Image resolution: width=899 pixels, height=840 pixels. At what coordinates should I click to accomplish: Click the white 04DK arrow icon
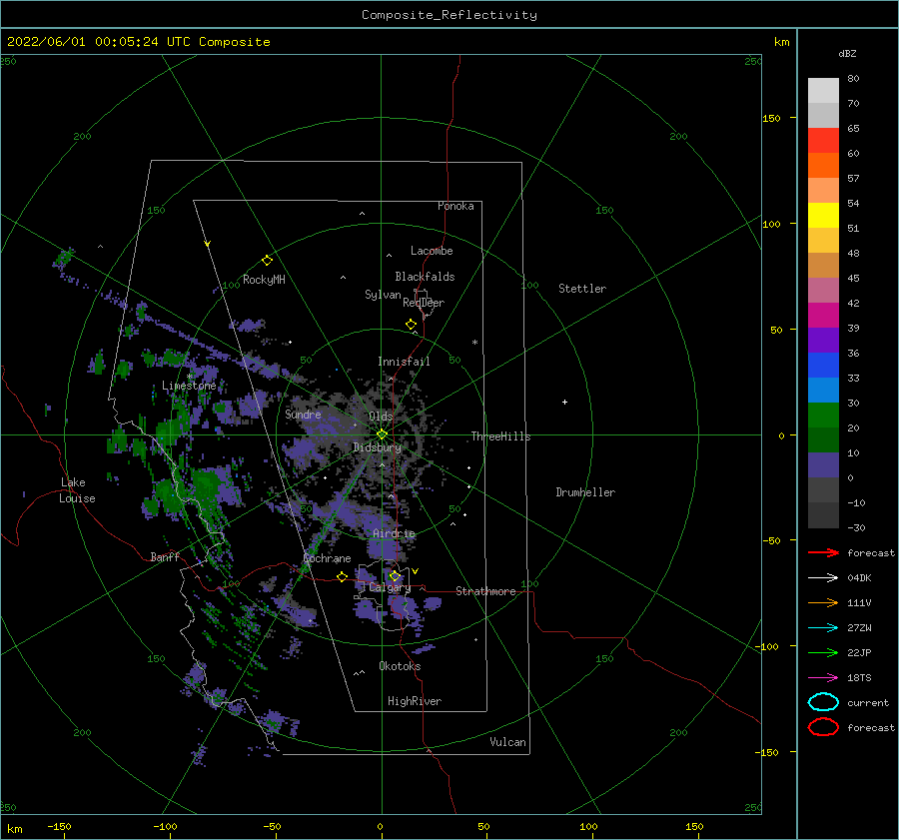point(823,578)
